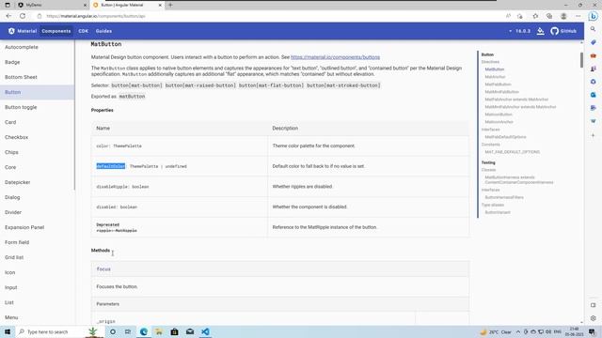Open Card in the component list

point(10,122)
